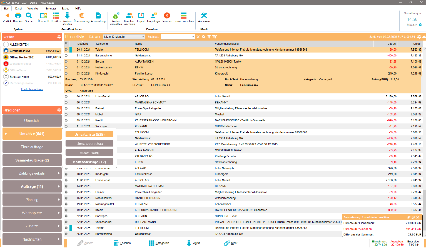Open the Datei menu

coord(18,9)
